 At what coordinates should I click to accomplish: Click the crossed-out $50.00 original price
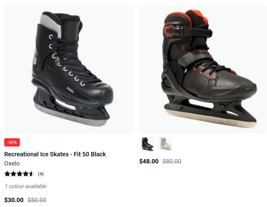(37, 200)
